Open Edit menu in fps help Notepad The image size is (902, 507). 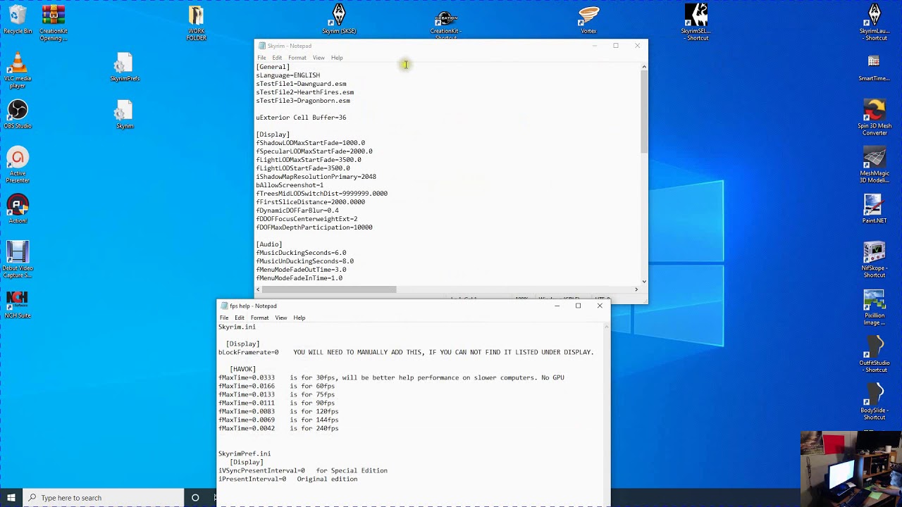[240, 318]
